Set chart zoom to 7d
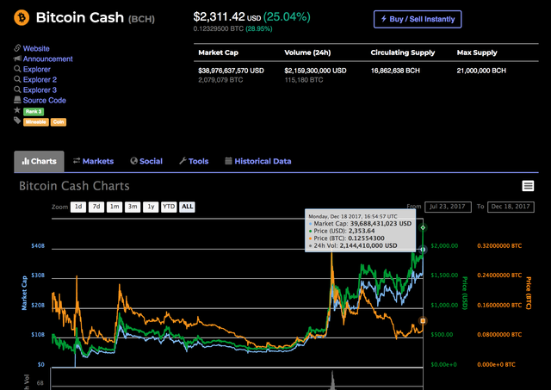 pos(96,207)
